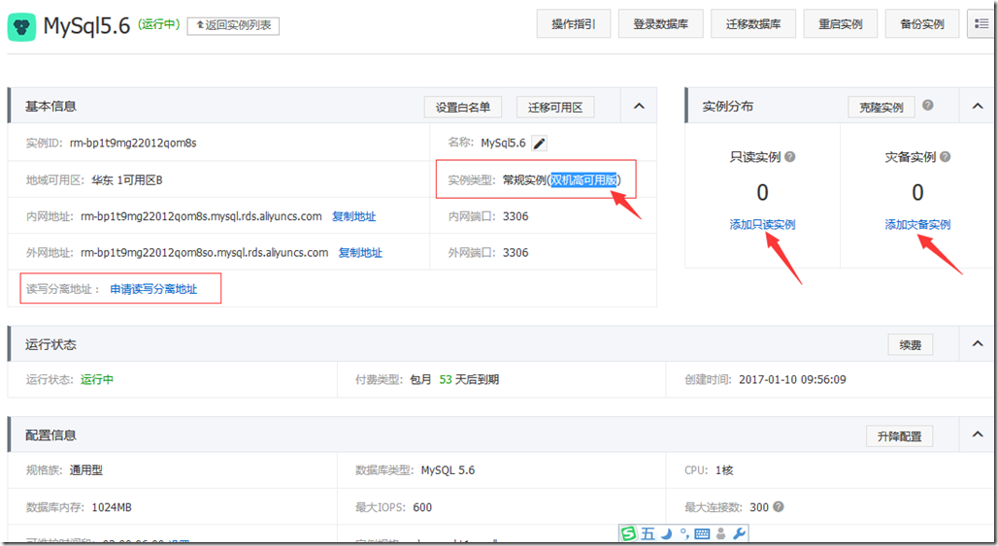Click 53 天后到期 expiry text

[x=469, y=379]
